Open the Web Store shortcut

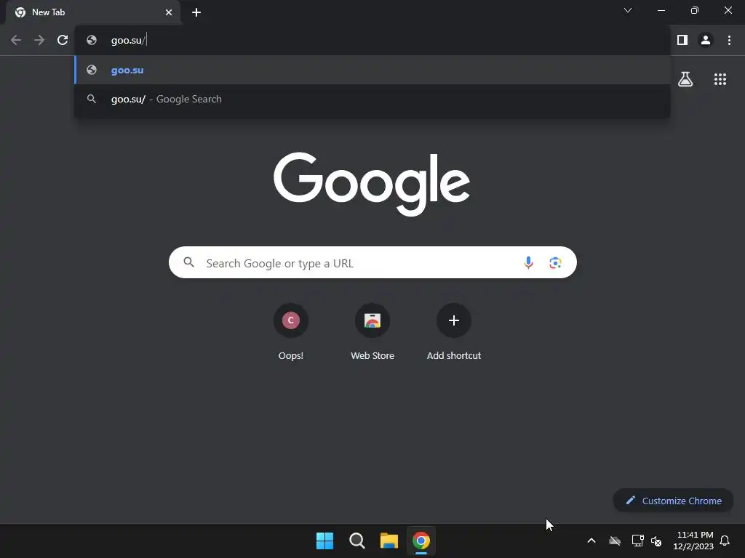372,333
